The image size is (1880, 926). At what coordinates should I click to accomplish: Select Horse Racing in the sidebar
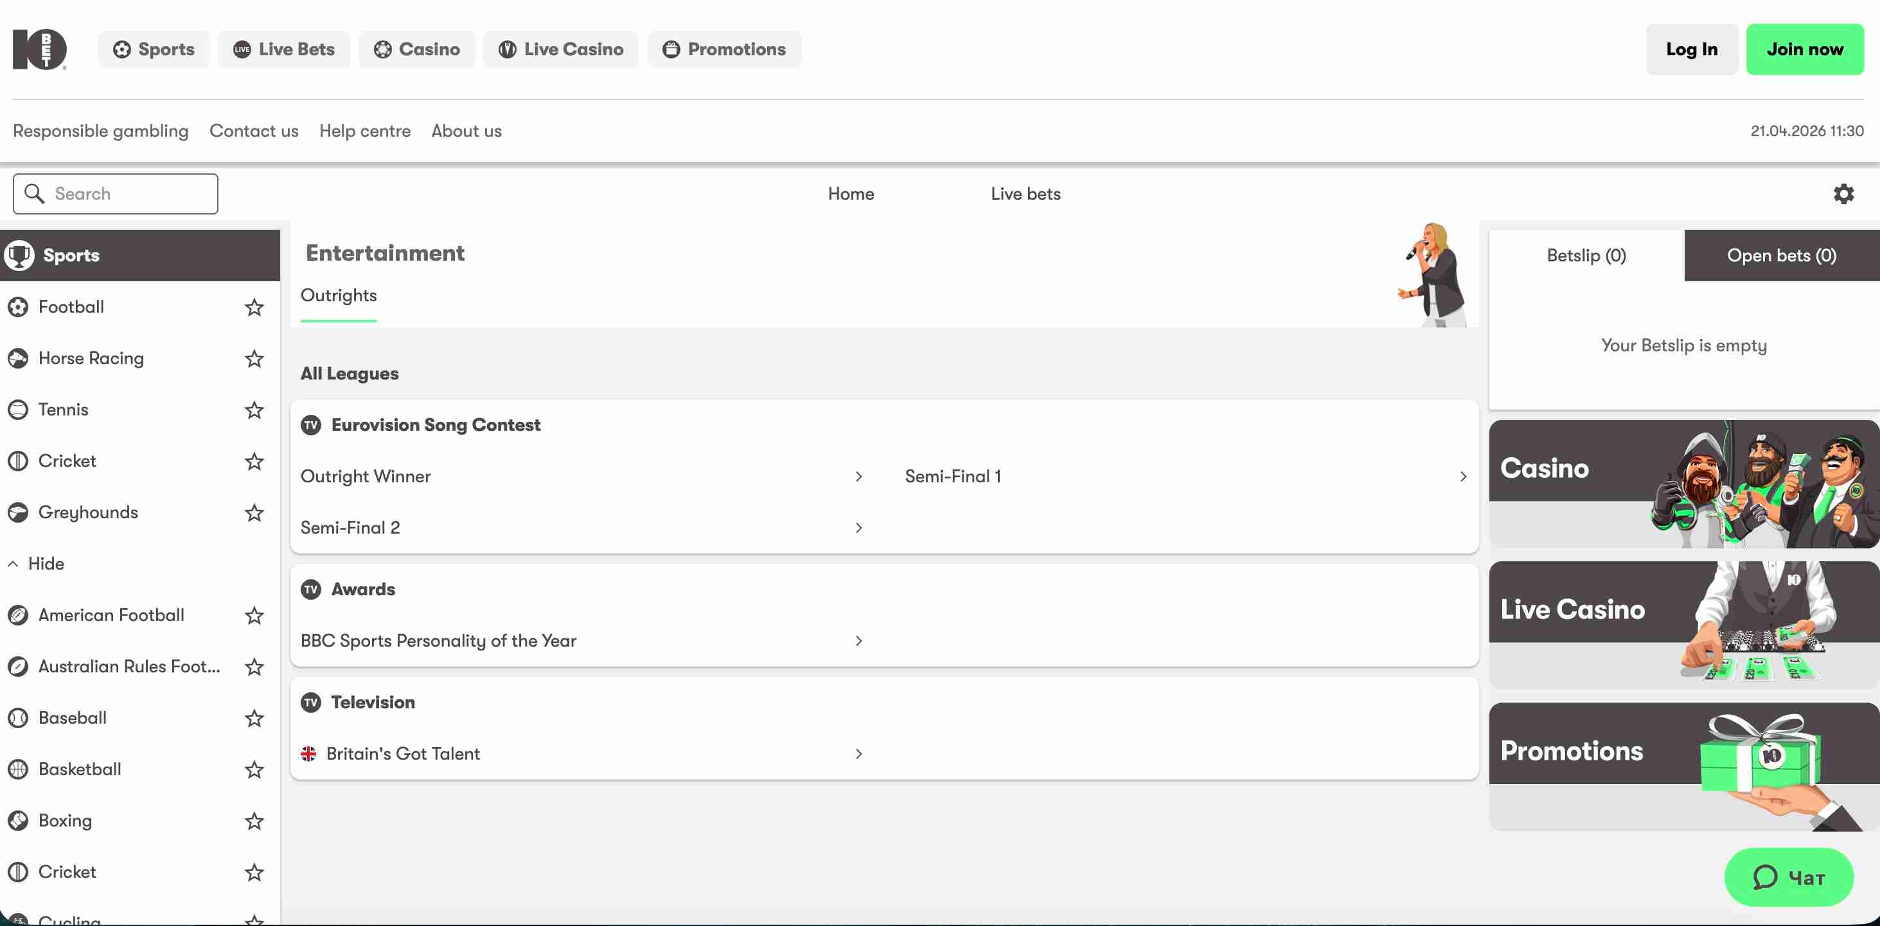pos(140,359)
